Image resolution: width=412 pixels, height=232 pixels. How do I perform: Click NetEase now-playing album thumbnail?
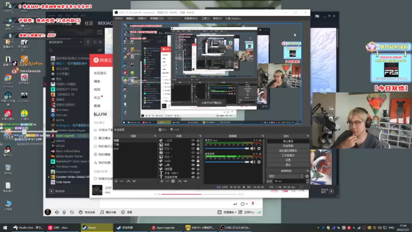(97, 190)
